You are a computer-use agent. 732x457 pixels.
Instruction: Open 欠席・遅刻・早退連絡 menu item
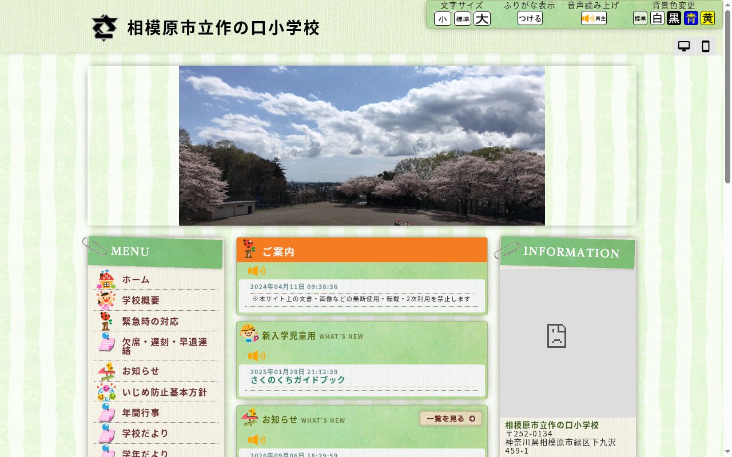[x=156, y=346]
